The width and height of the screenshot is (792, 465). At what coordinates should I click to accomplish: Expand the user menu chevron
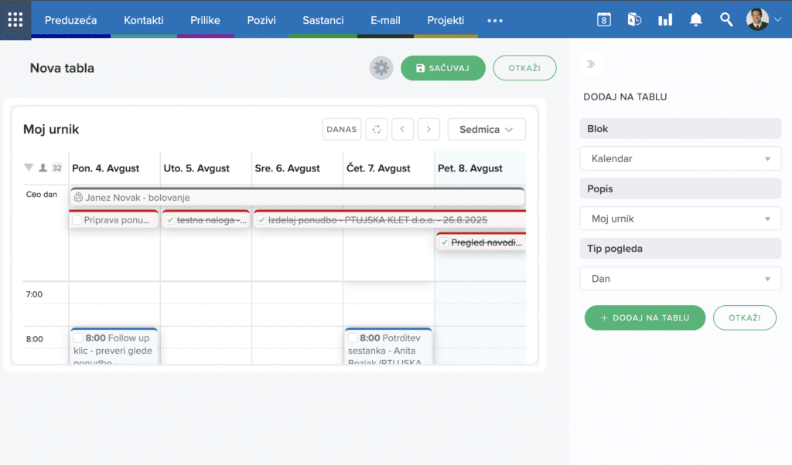(x=778, y=19)
